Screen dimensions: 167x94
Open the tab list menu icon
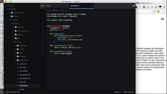coord(134,6)
